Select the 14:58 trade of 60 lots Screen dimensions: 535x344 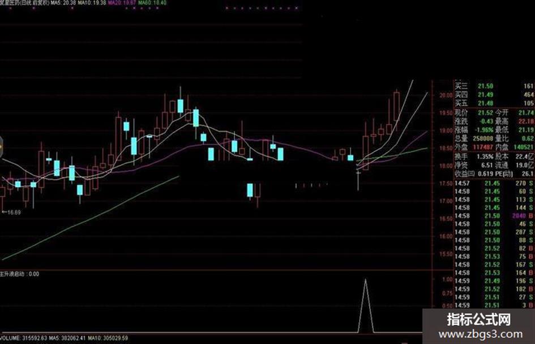494,191
